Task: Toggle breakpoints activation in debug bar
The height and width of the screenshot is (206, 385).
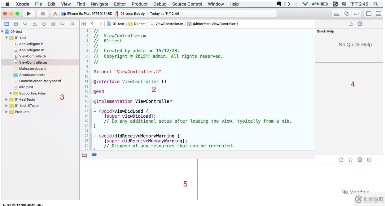Action: pyautogui.click(x=94, y=154)
